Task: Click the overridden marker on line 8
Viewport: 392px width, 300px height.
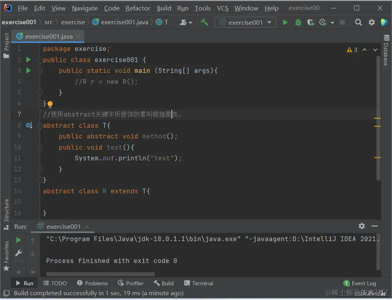Action: point(29,125)
